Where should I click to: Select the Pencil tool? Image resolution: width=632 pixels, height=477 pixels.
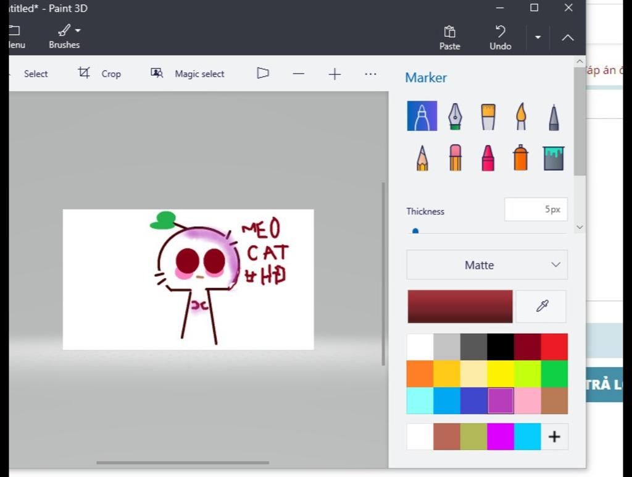click(422, 158)
